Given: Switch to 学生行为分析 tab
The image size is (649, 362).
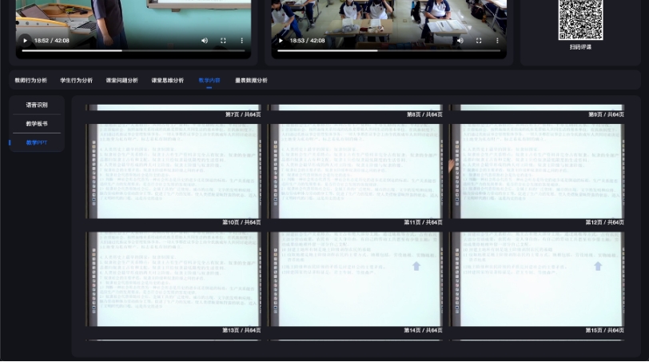Looking at the screenshot, I should point(76,81).
